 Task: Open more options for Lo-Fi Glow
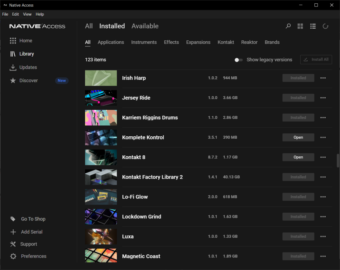click(323, 197)
